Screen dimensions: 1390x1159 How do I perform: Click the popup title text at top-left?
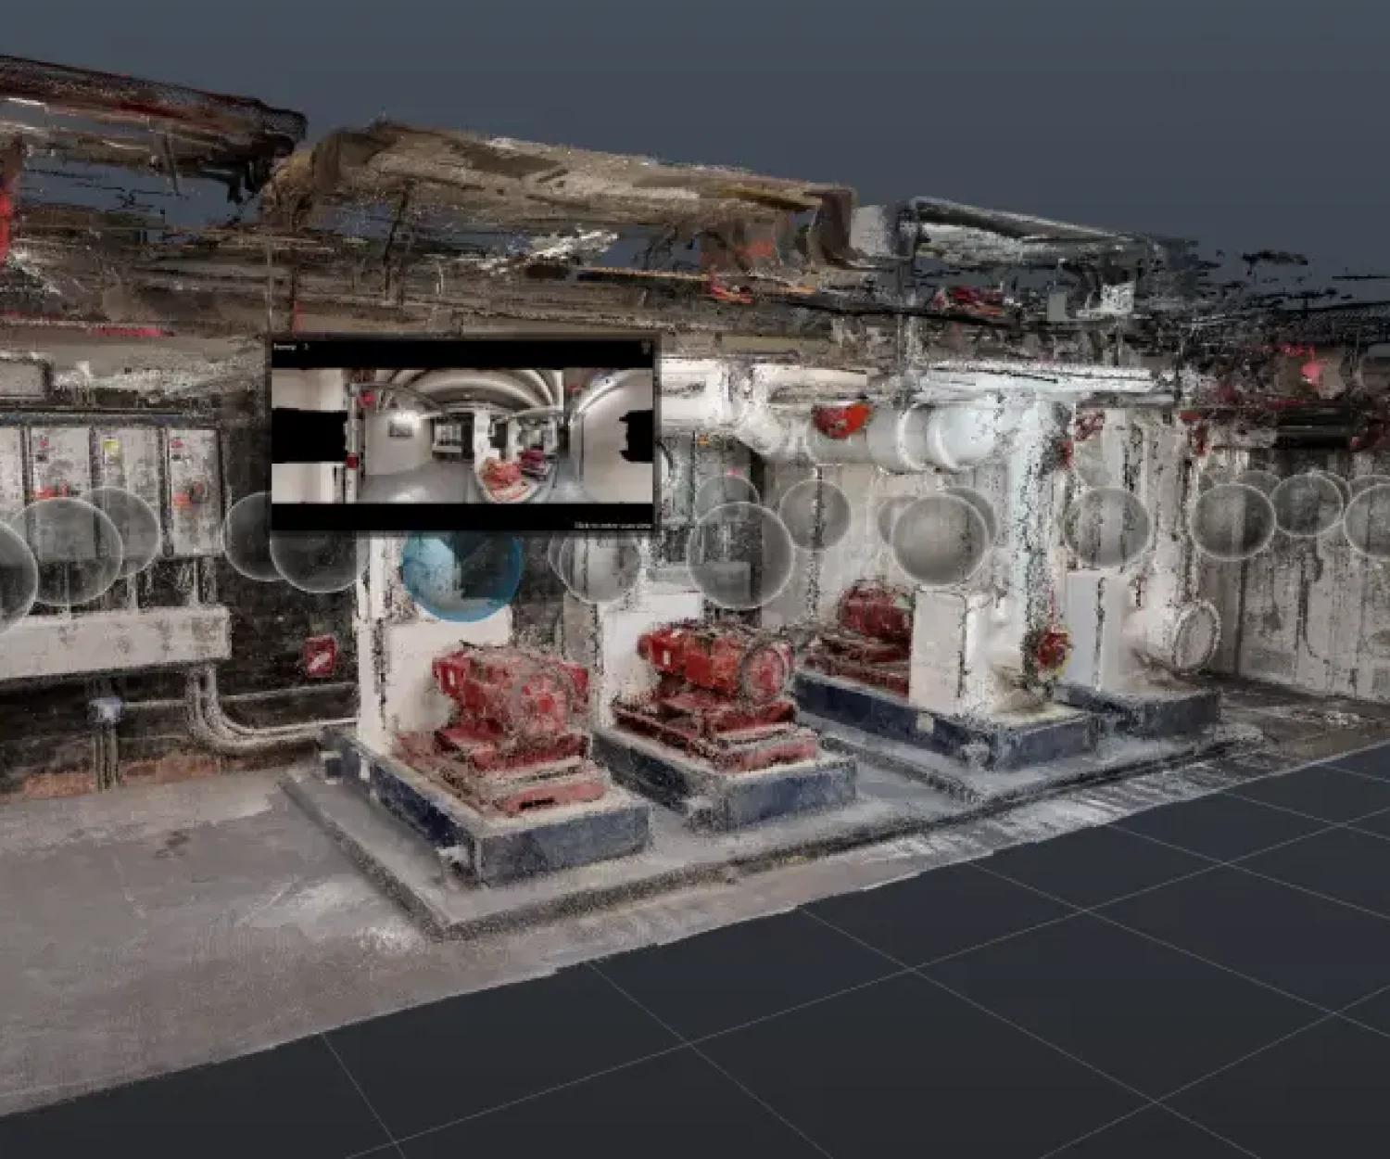[x=284, y=347]
